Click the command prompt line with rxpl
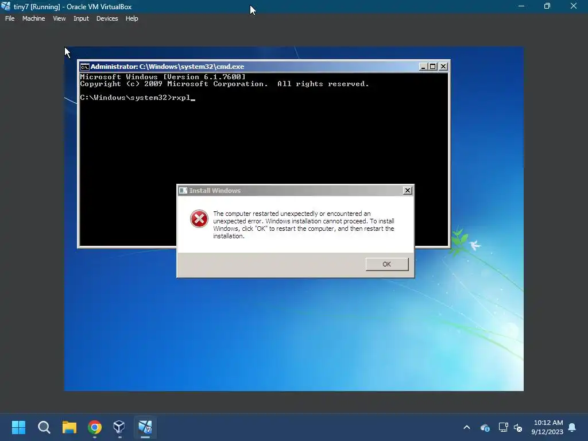 (x=138, y=98)
